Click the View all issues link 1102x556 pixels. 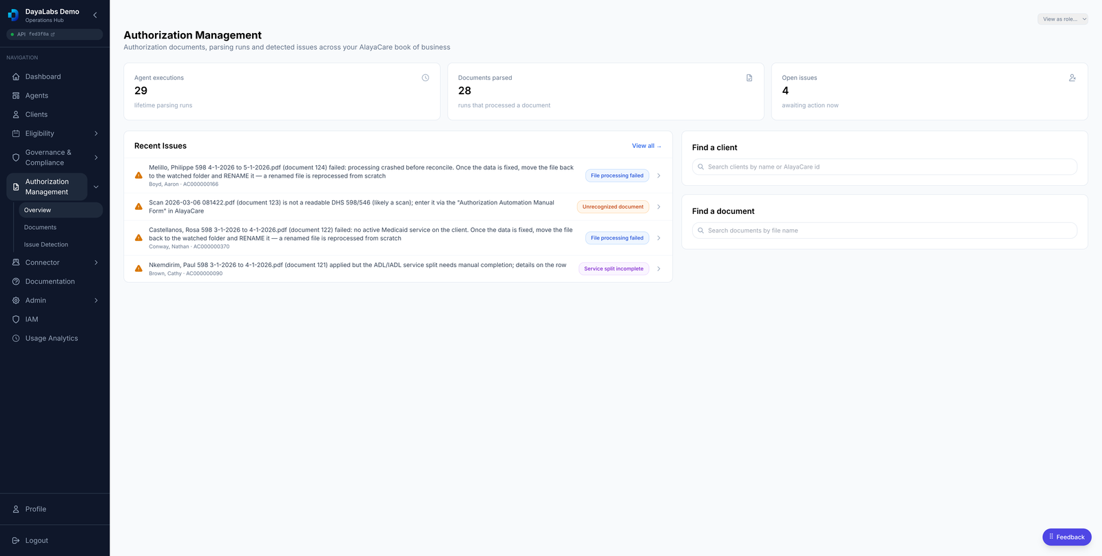point(647,146)
